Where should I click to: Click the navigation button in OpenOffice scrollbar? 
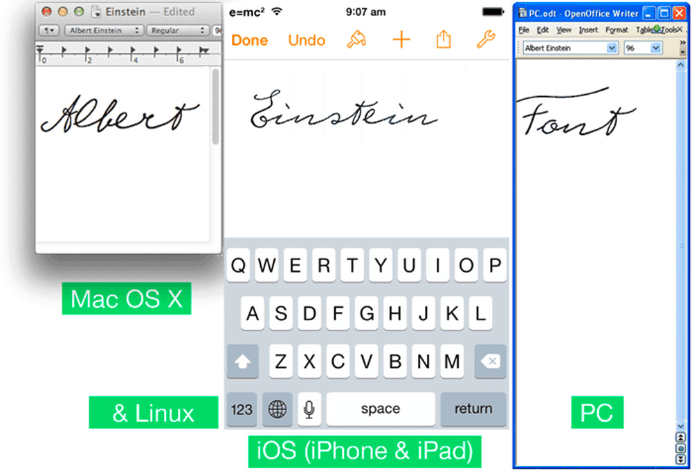point(680,448)
